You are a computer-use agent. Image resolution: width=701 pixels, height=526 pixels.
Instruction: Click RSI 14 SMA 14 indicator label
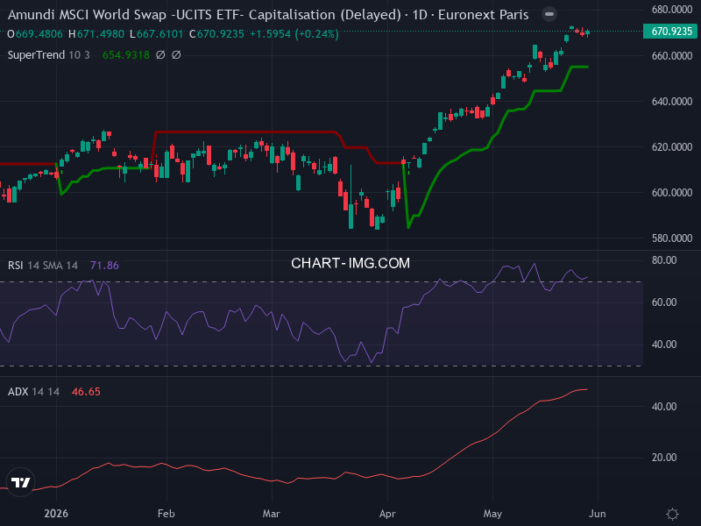pos(43,266)
